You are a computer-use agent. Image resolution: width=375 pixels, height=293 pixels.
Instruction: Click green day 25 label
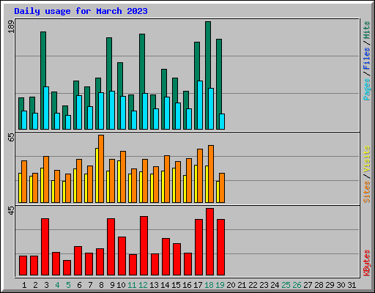[x=286, y=285]
